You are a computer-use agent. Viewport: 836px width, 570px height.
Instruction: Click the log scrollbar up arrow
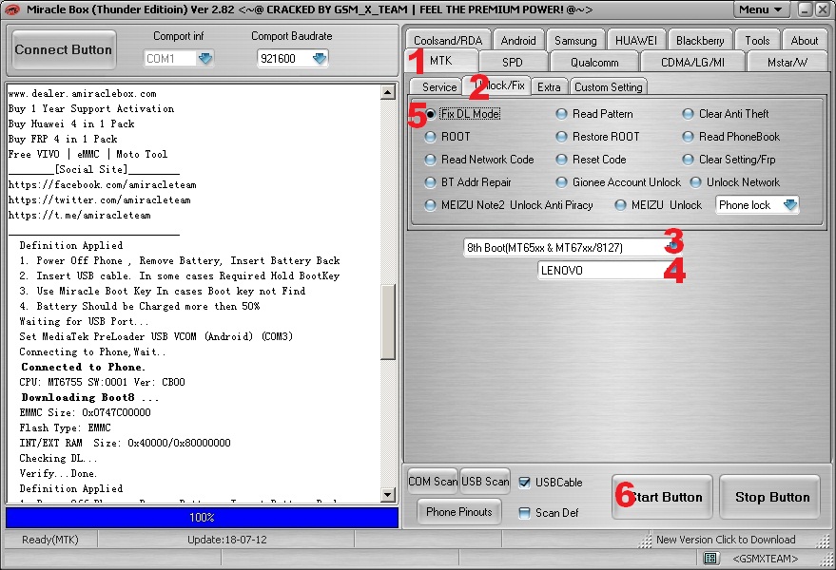pyautogui.click(x=388, y=92)
